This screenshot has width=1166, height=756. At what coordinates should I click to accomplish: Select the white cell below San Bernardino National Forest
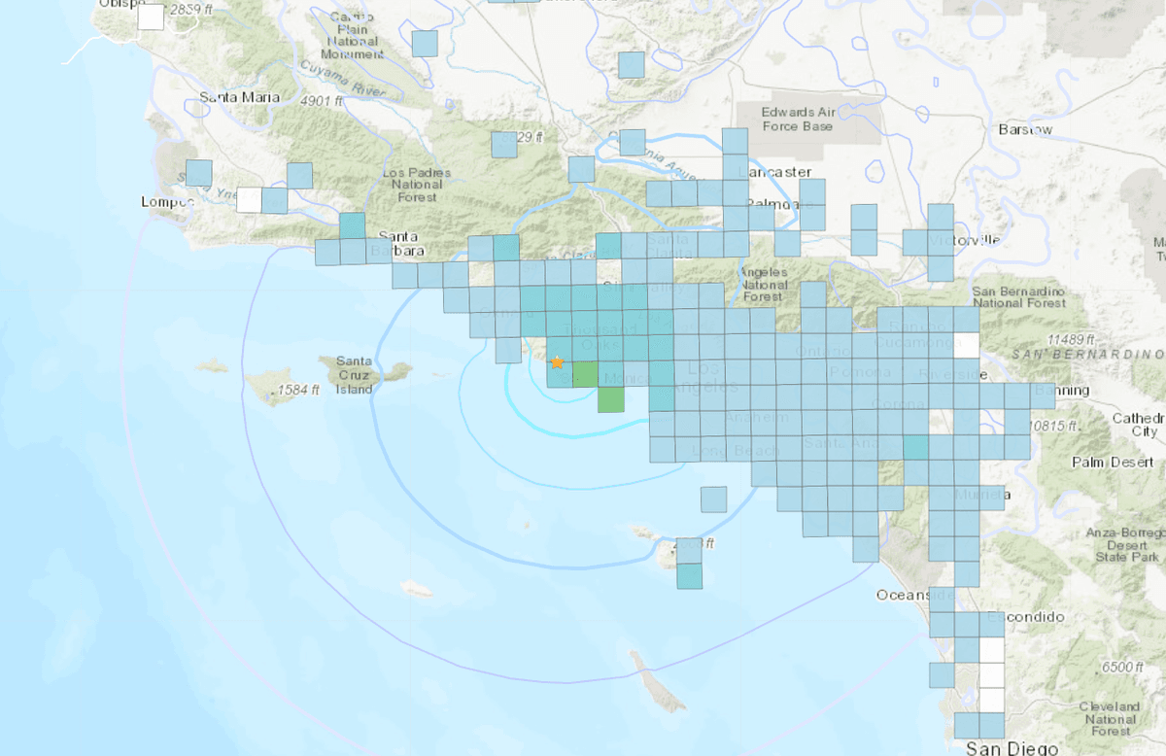tap(966, 346)
